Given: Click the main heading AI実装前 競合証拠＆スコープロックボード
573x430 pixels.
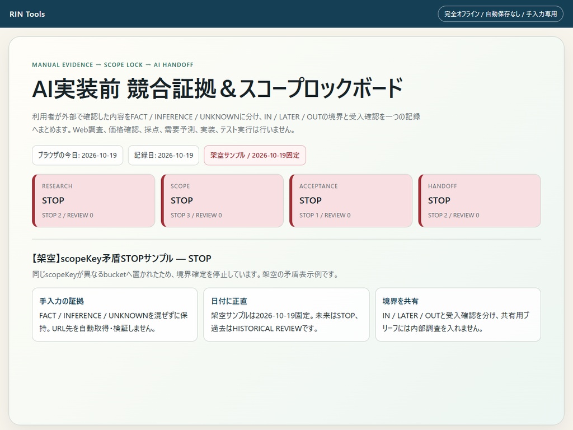Looking at the screenshot, I should pos(218,88).
